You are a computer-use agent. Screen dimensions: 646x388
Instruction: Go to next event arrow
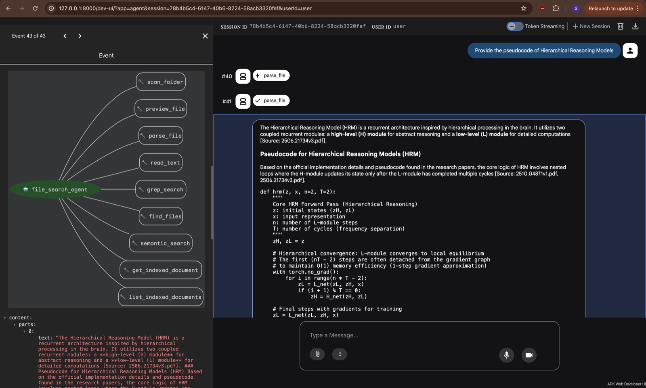(x=80, y=36)
